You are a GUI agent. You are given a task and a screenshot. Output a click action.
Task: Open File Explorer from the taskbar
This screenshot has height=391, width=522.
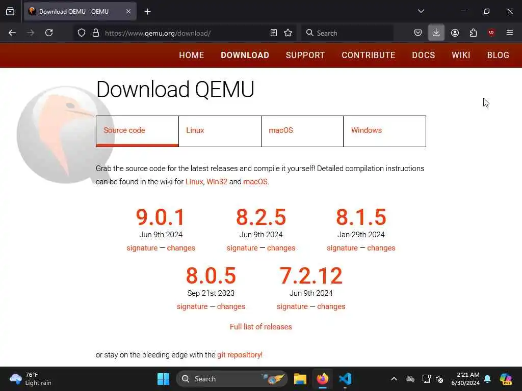[300, 379]
